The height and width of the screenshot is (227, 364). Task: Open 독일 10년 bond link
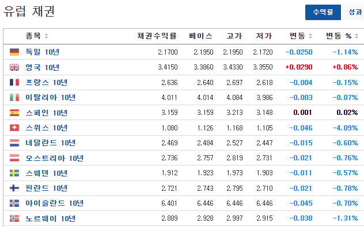point(42,52)
